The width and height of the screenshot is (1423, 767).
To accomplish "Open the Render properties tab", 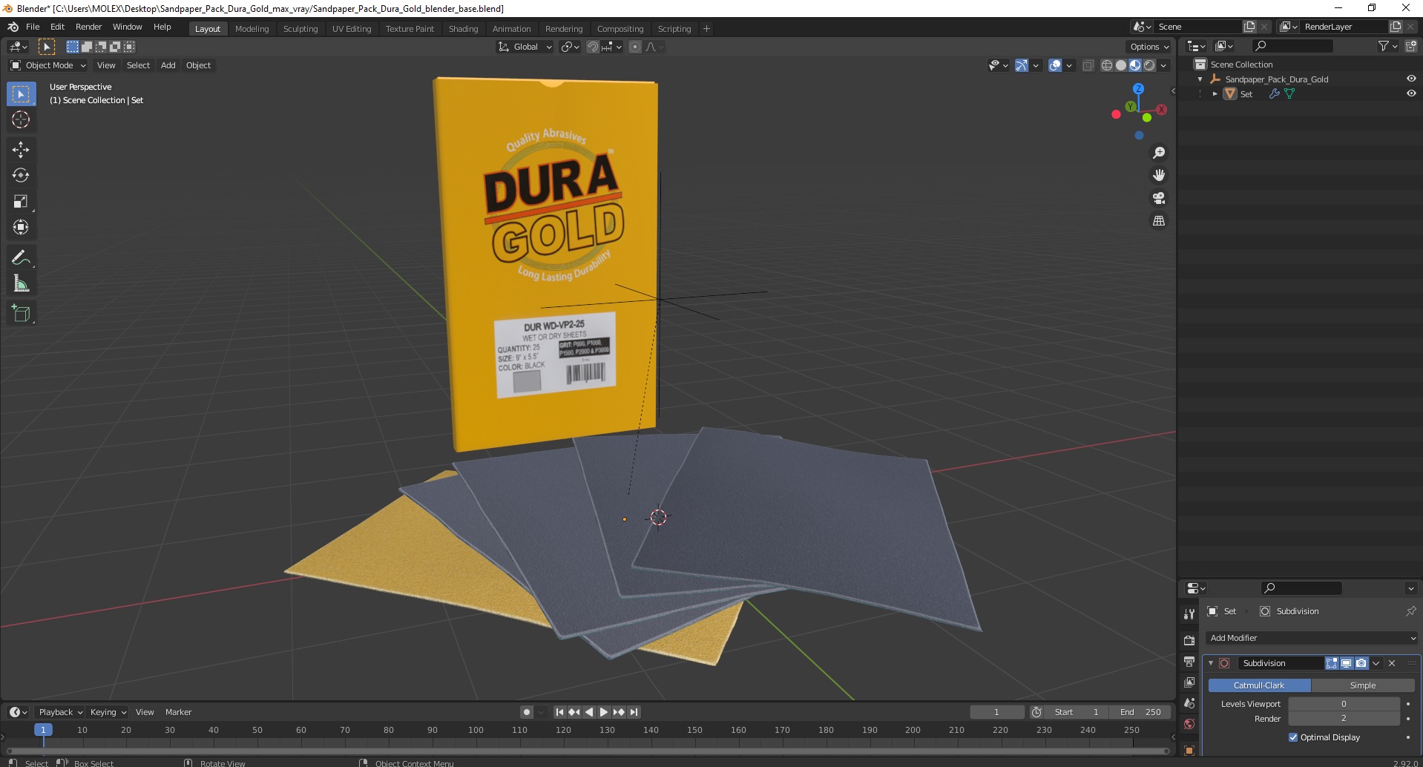I will (x=1189, y=640).
